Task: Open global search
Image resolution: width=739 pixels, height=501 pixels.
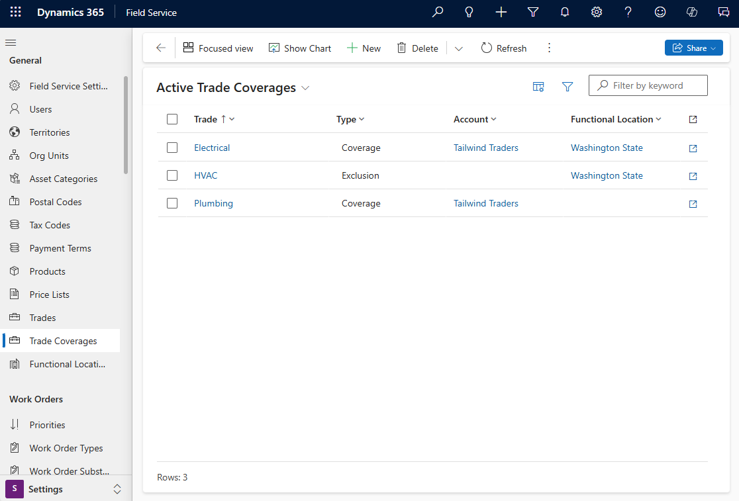Action: click(x=437, y=12)
